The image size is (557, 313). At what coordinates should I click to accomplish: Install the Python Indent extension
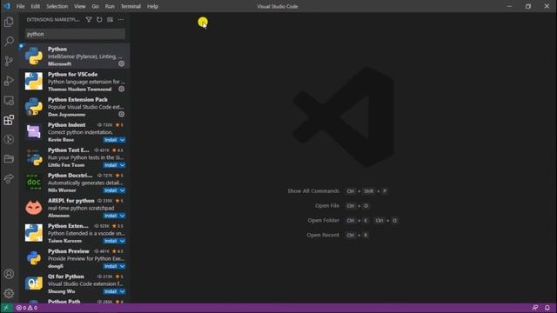(x=111, y=140)
